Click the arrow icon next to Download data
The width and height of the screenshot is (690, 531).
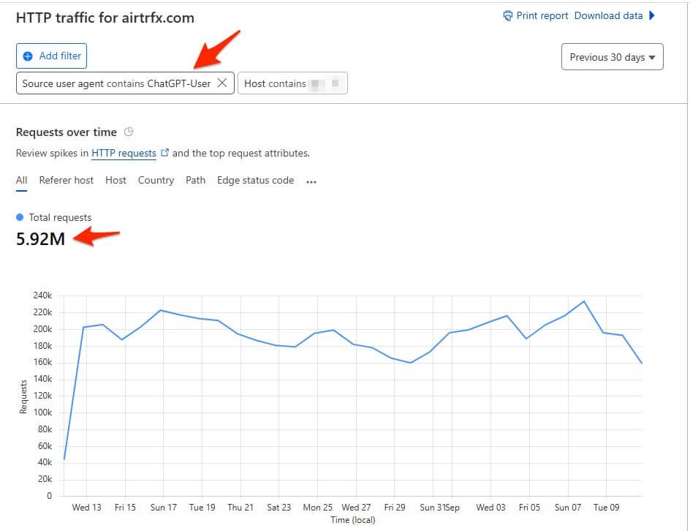[652, 16]
